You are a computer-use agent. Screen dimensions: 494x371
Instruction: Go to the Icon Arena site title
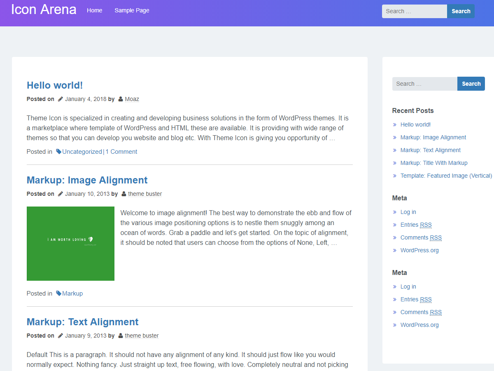(x=44, y=9)
